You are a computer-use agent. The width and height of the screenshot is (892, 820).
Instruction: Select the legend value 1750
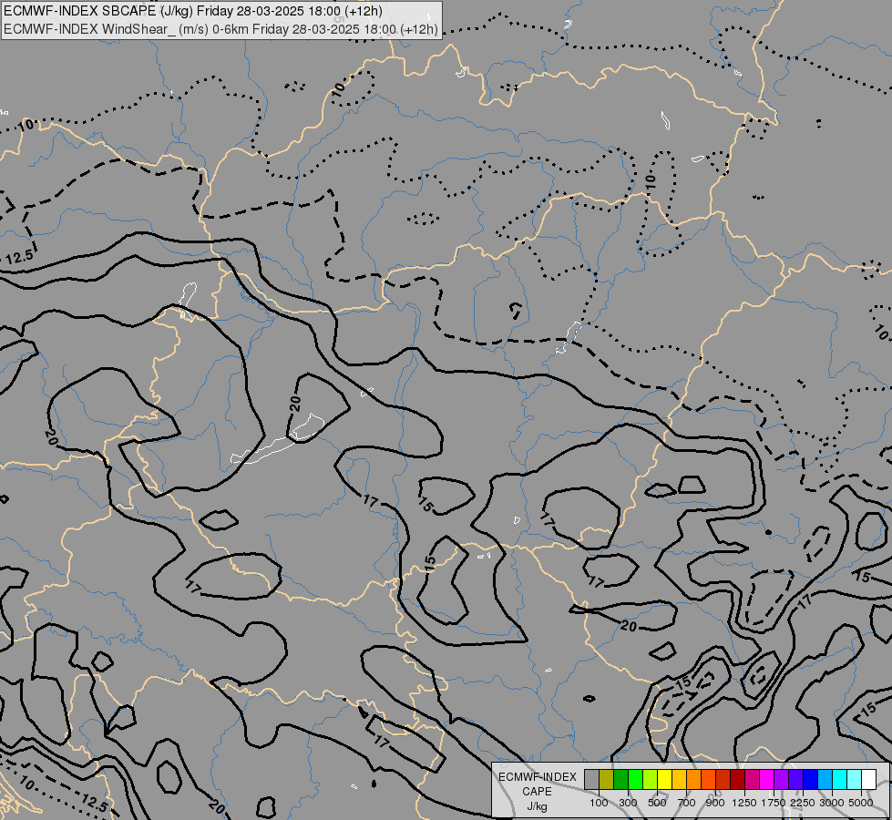point(774,803)
